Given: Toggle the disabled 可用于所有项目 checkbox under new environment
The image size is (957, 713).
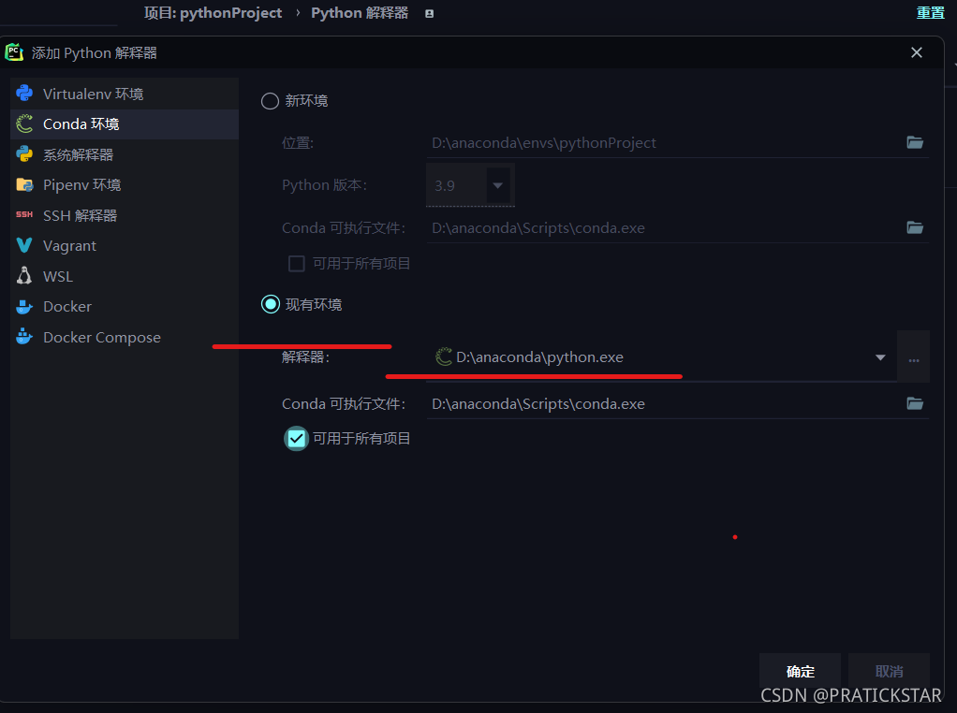Looking at the screenshot, I should pyautogui.click(x=297, y=264).
